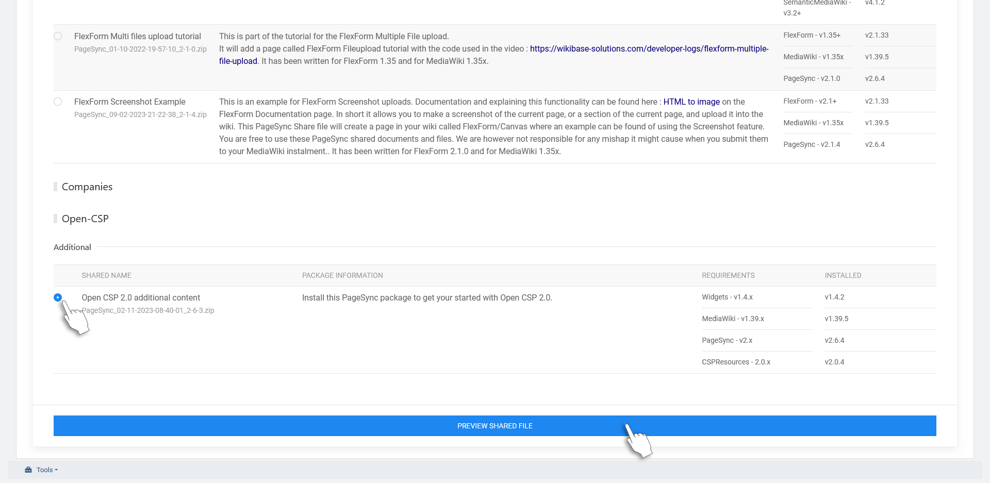Click the CSPResources - 2.0.x requirement row
990x483 pixels.
(736, 362)
